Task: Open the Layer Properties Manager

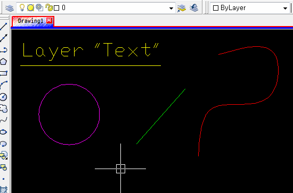Action: tap(10, 8)
